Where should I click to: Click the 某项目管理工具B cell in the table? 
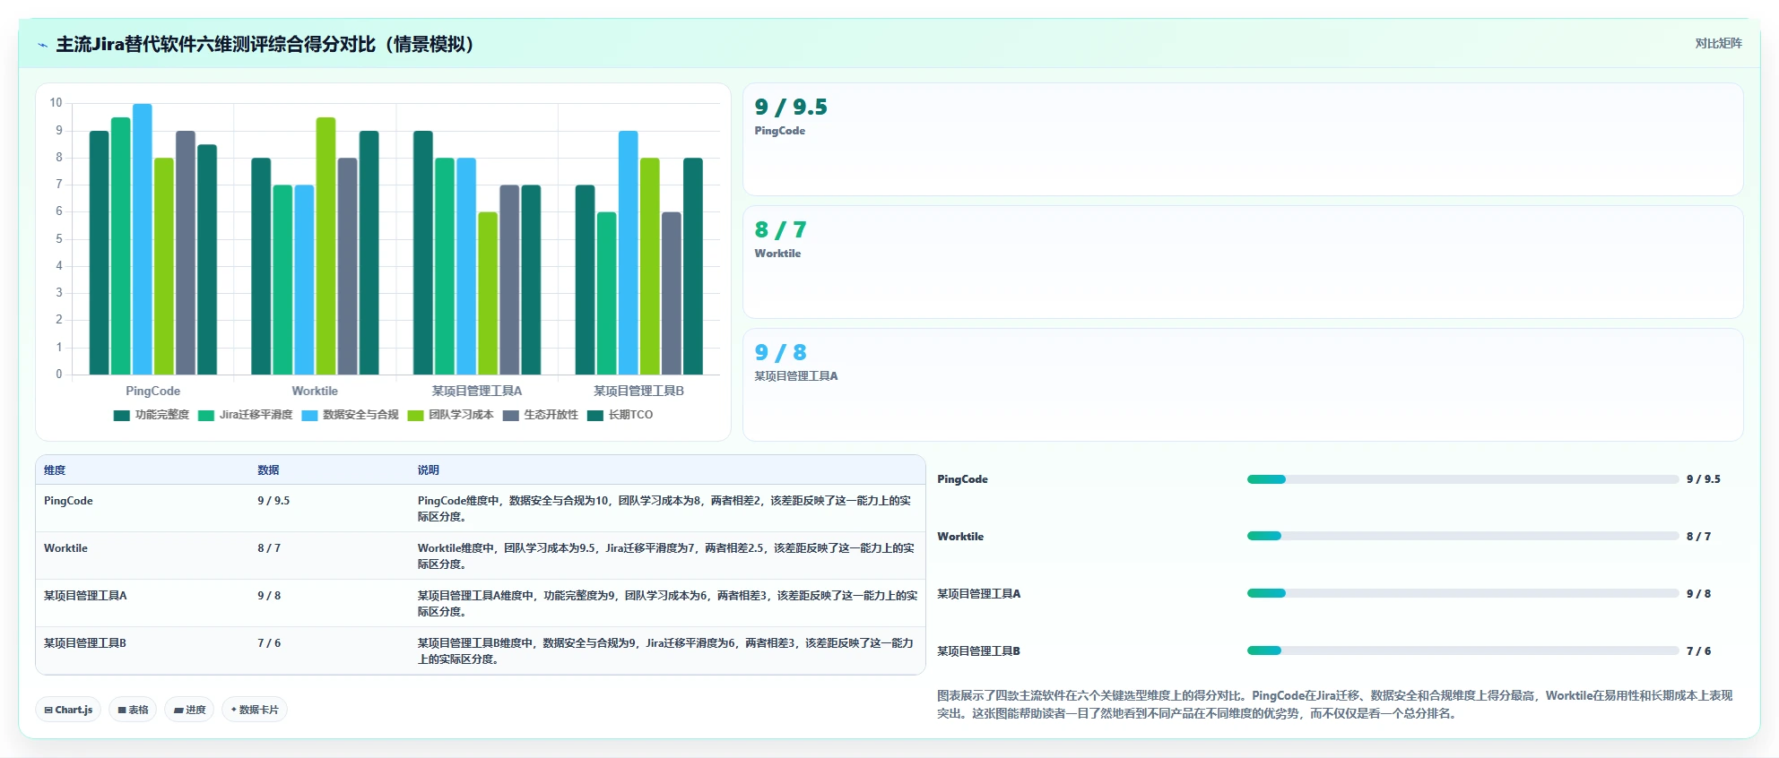(85, 643)
